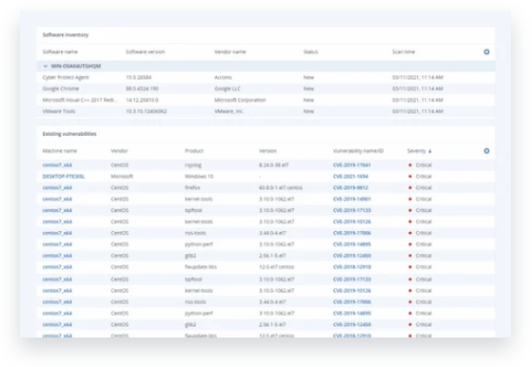The width and height of the screenshot is (532, 367).
Task: Click the Existing vulnerabilities panel title
Action: [69, 134]
